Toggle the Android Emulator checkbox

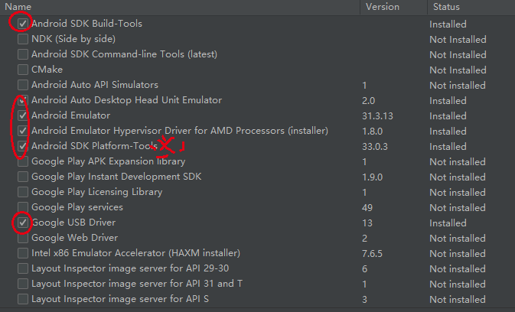coord(23,115)
